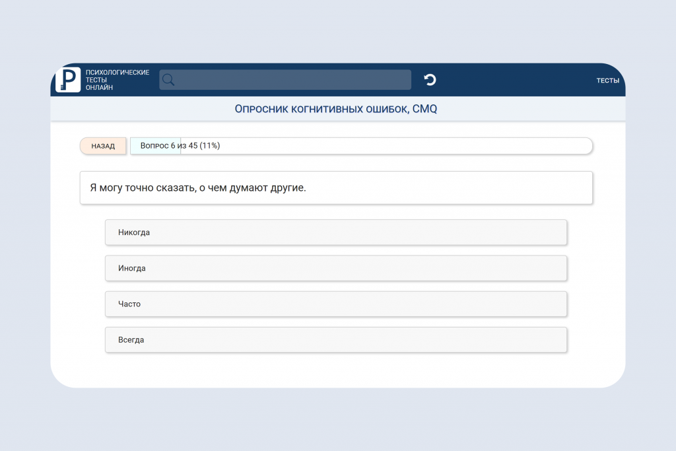
Task: Open the Психологические тесты онлайн site title
Action: click(x=118, y=80)
